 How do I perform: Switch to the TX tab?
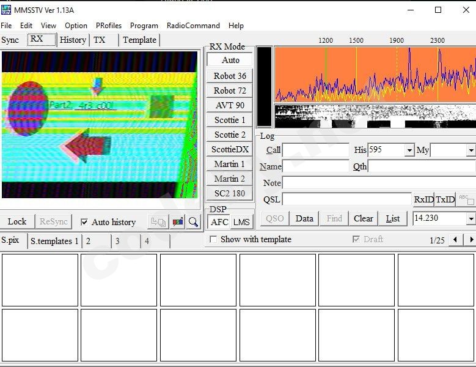click(103, 40)
